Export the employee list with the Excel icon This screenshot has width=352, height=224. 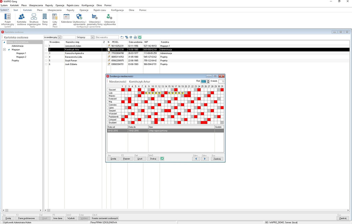tap(140, 37)
